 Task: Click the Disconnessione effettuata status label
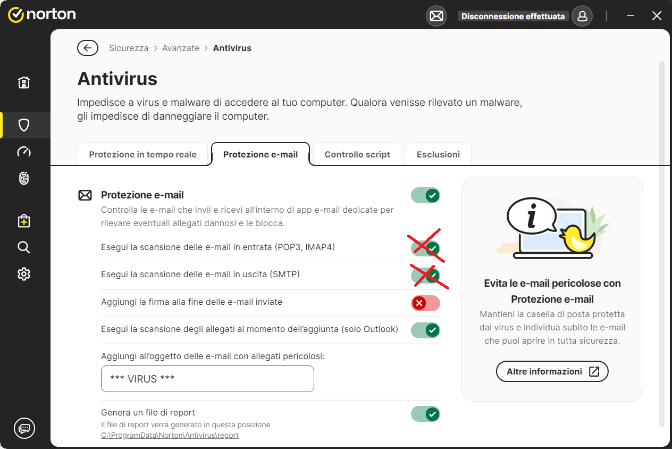513,16
